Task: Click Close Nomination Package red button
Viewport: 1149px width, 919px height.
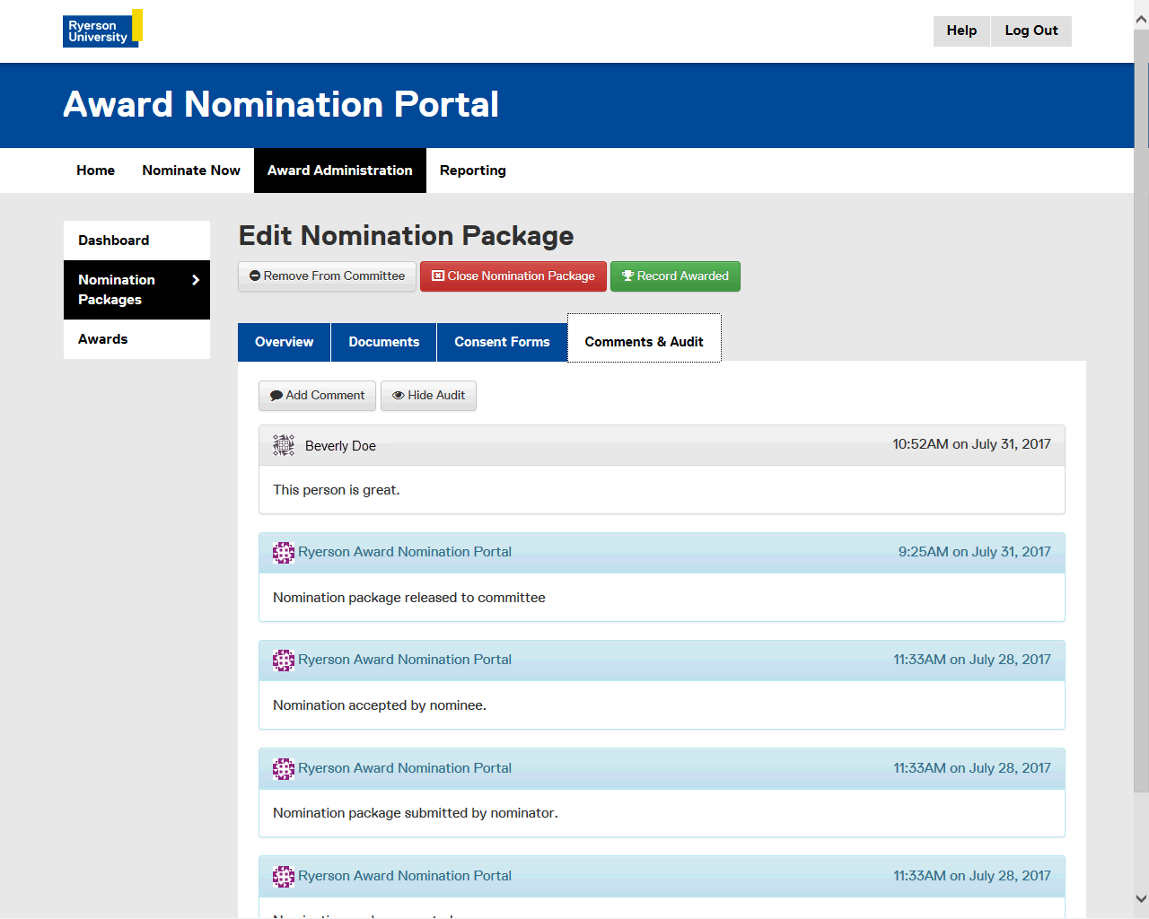Action: (513, 276)
